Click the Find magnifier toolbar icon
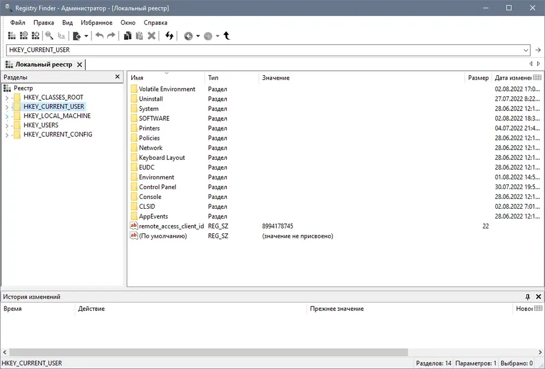Viewport: 545px width, 369px height. (50, 35)
